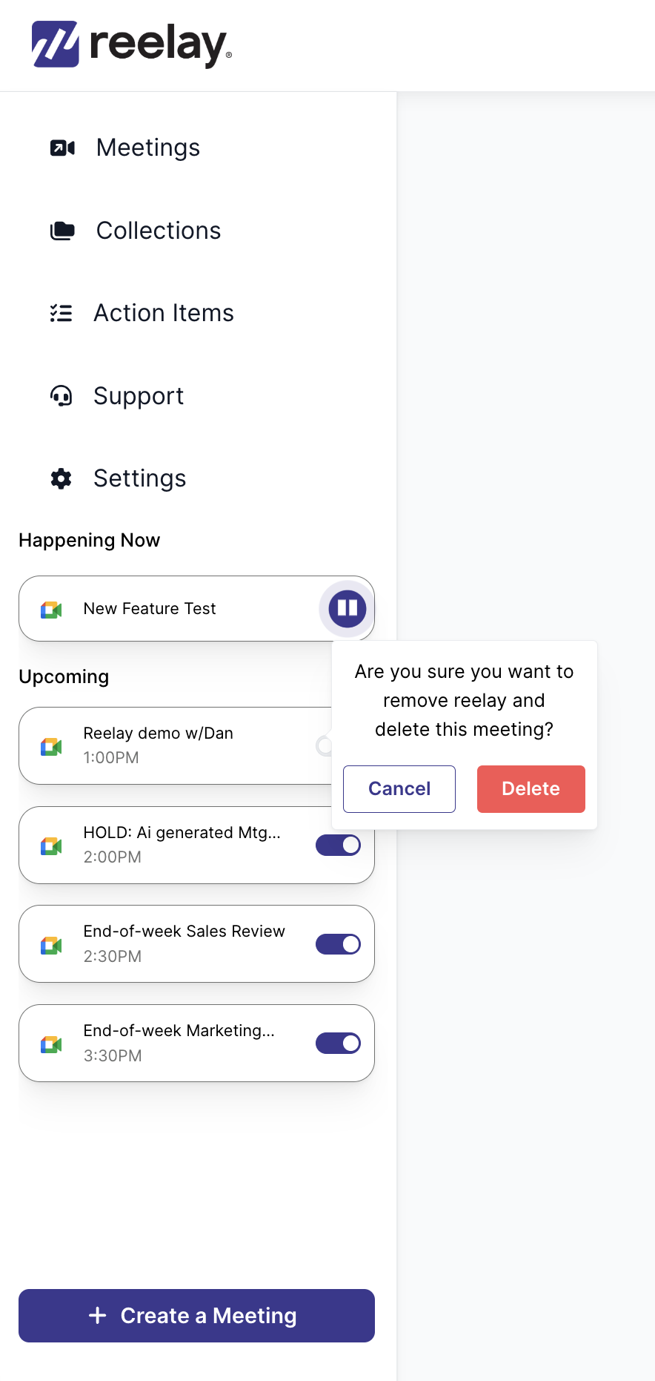
Task: Go to Action Items
Action: (x=164, y=313)
